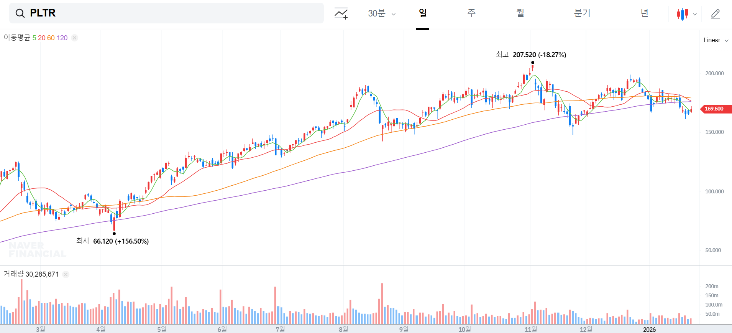Screen dimensions: 732x333
Task: Click the 최저 66.120 low price label
Action: coord(112,241)
